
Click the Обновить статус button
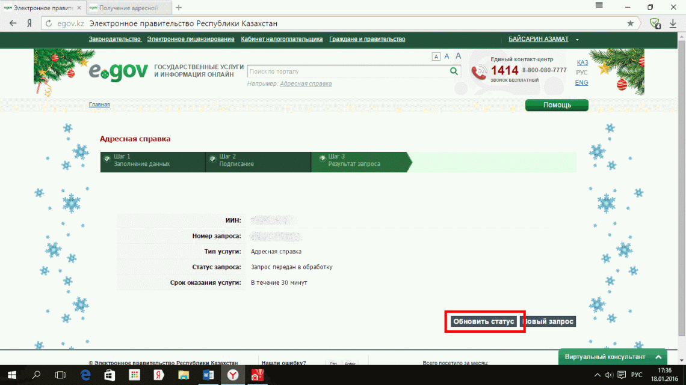[x=484, y=321]
